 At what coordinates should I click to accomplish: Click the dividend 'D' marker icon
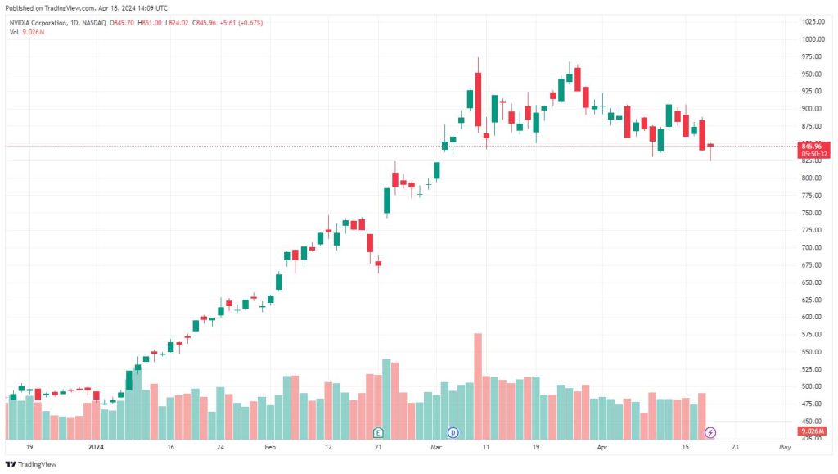[x=453, y=432]
